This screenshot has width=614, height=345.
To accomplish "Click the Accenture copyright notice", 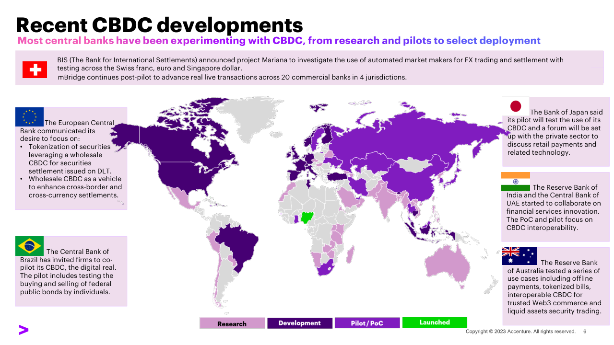I will point(520,332).
